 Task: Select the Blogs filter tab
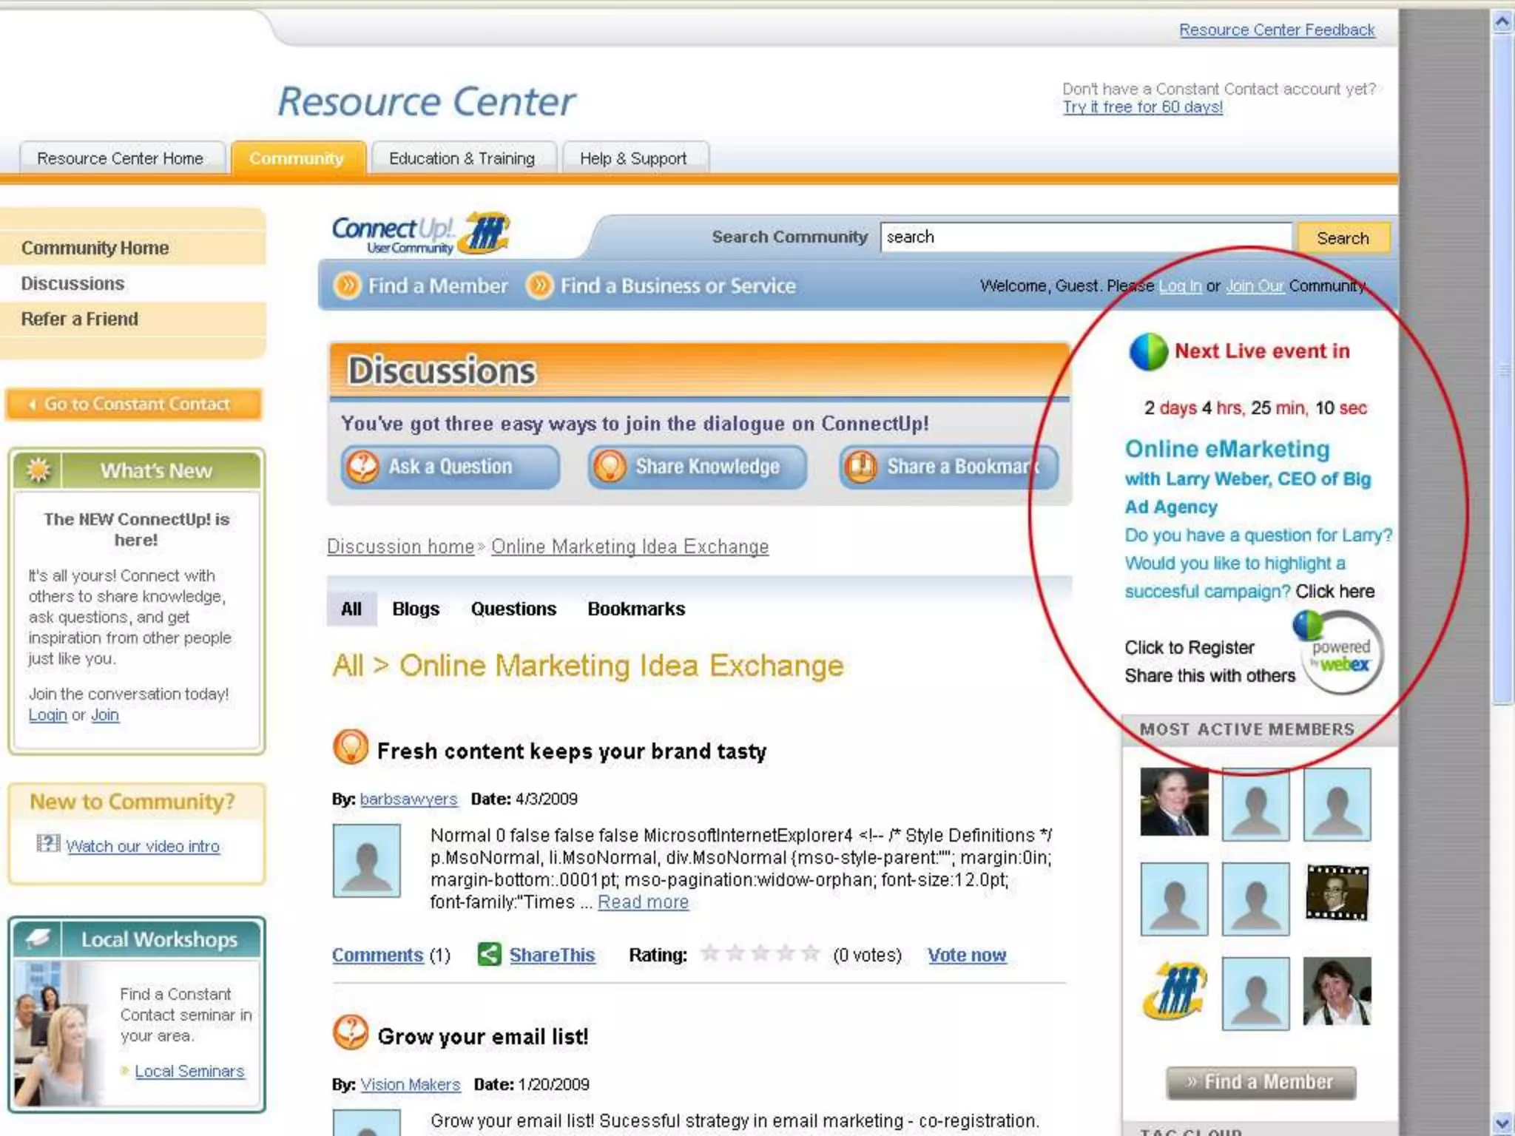click(x=416, y=609)
